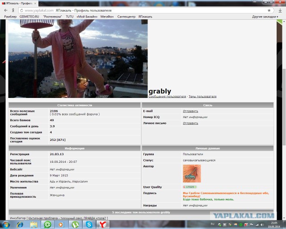Screen dimensions: 286x229
Task: Launch Internet Explorer from the taskbar
Action: pyautogui.click(x=20, y=225)
